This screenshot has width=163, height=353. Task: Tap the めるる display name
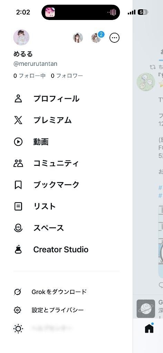[23, 54]
